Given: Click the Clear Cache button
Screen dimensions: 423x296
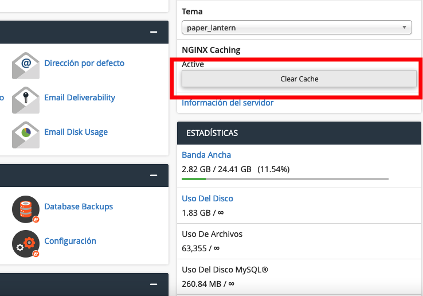Looking at the screenshot, I should coord(299,79).
